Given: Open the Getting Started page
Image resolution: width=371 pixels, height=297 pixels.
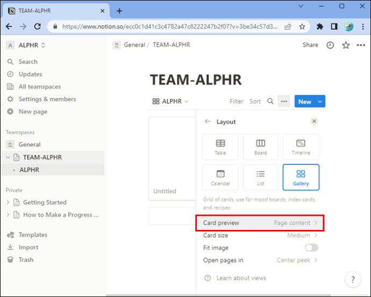Looking at the screenshot, I should pos(45,202).
